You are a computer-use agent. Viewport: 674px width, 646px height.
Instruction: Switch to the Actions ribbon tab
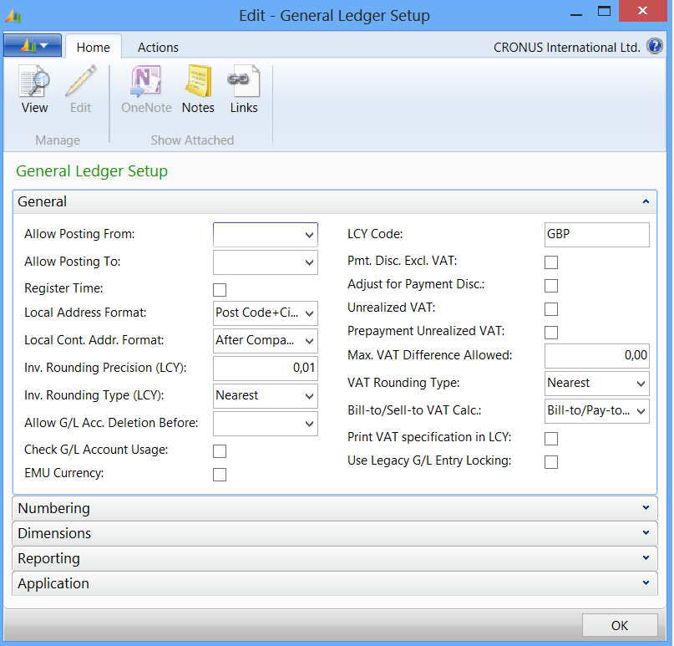(158, 48)
